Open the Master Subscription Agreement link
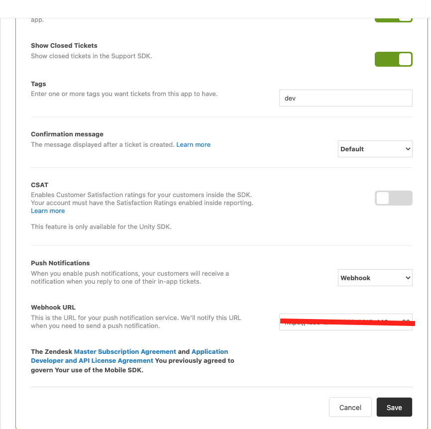The image size is (431, 429). 125,352
